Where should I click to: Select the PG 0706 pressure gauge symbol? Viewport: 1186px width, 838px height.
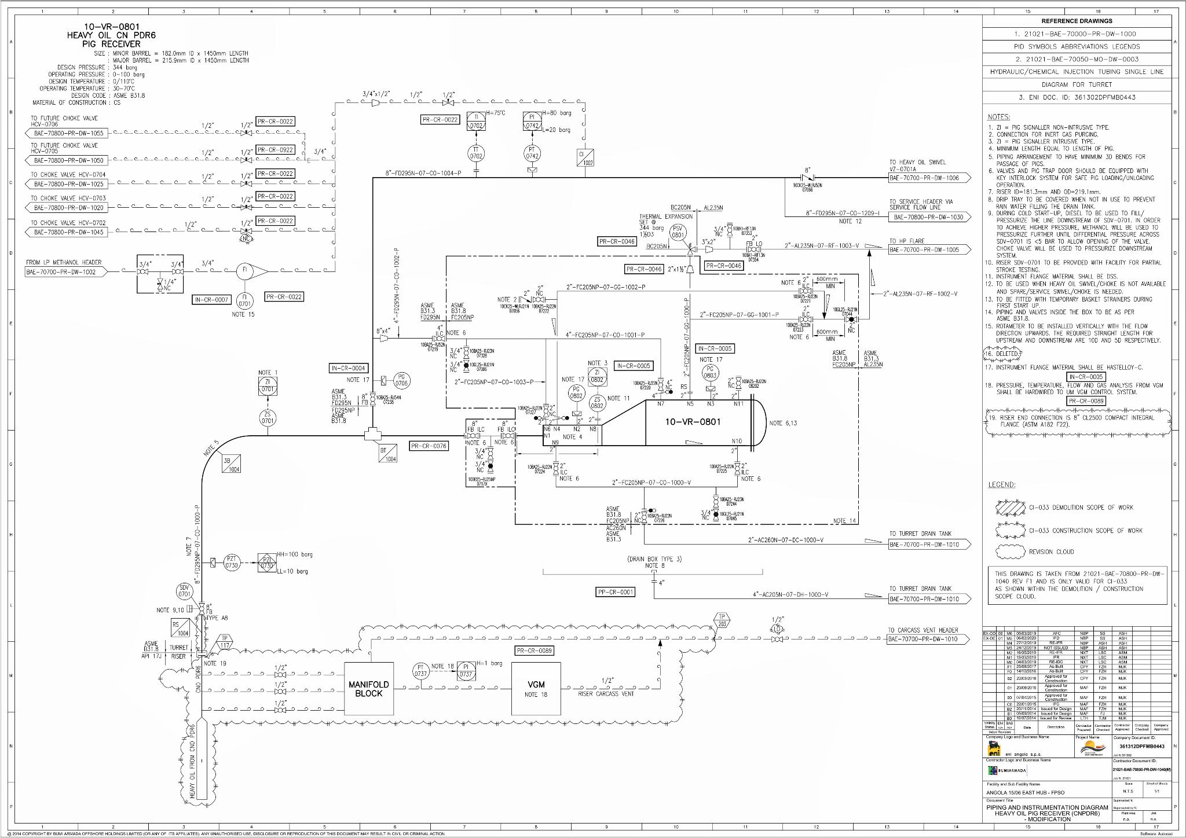[x=401, y=380]
